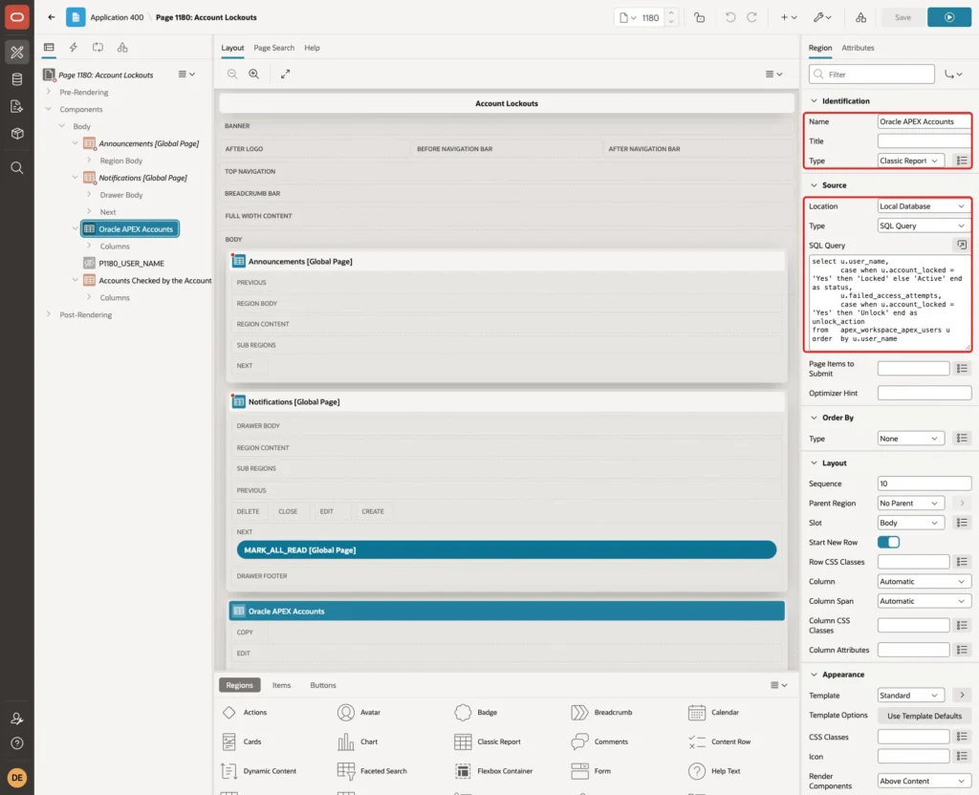This screenshot has height=795, width=979.
Task: Click the sidebar search magnifier icon
Action: (17, 167)
